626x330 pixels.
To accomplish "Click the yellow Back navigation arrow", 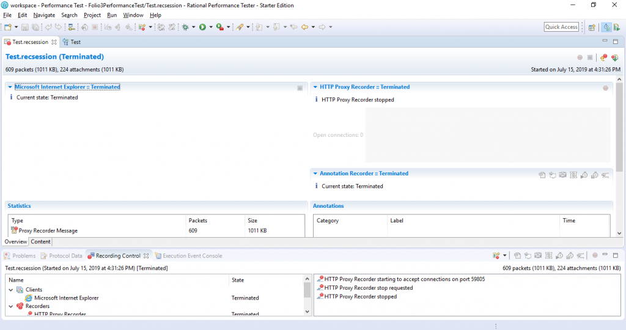I will (304, 27).
